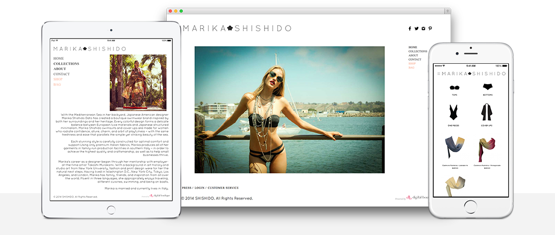Tap the Bottoms category icon on phone
The width and height of the screenshot is (555, 235).
488,87
